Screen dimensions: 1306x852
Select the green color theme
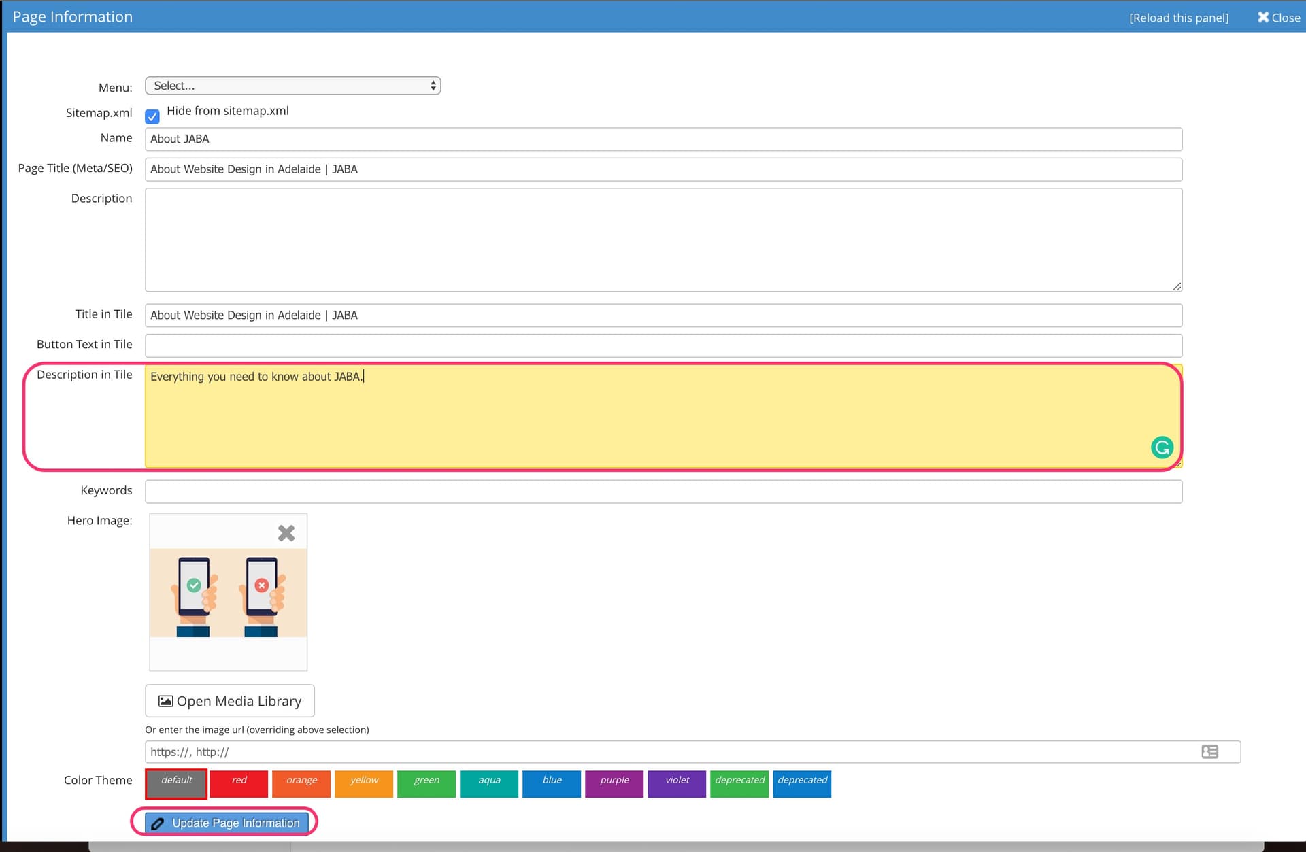pyautogui.click(x=426, y=784)
